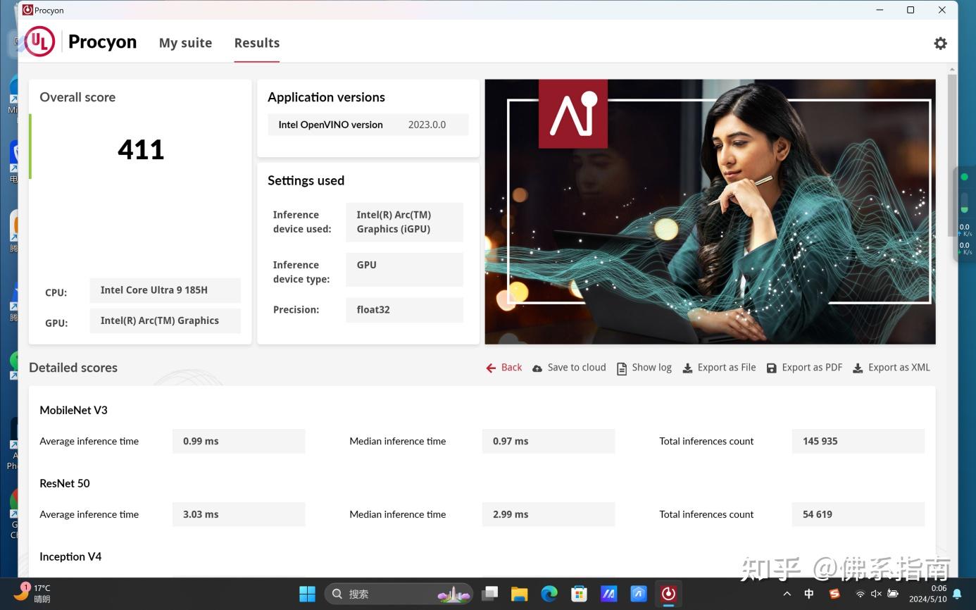The image size is (976, 610).
Task: Click the muted volume tray icon
Action: (876, 594)
